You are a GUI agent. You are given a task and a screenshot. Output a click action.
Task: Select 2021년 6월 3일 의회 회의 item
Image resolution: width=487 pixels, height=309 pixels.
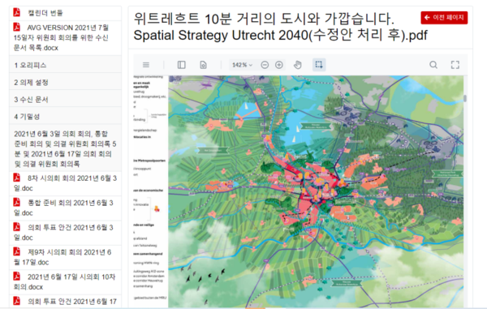(65, 148)
